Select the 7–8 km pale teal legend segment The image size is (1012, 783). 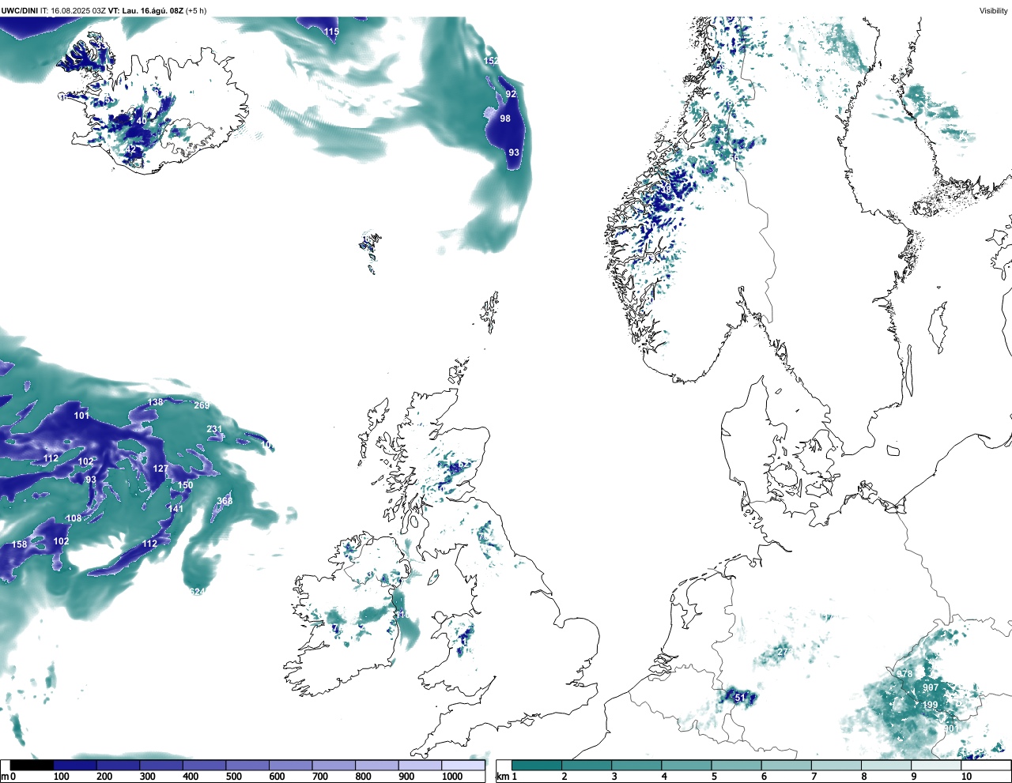click(x=836, y=765)
